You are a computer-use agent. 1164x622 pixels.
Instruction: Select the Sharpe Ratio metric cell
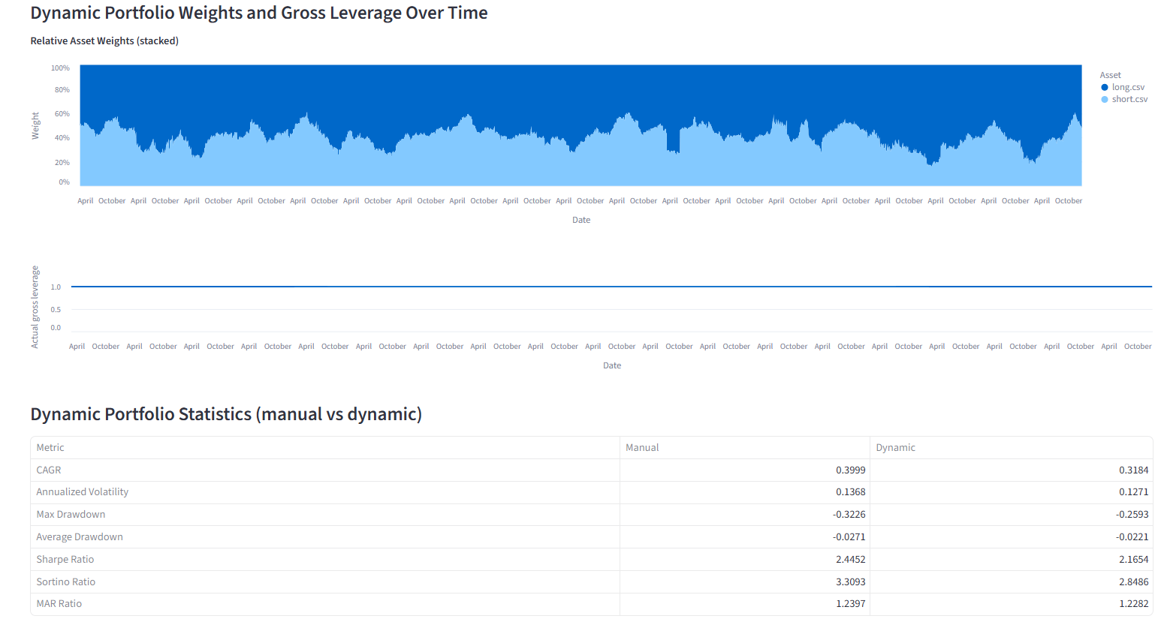[325, 559]
